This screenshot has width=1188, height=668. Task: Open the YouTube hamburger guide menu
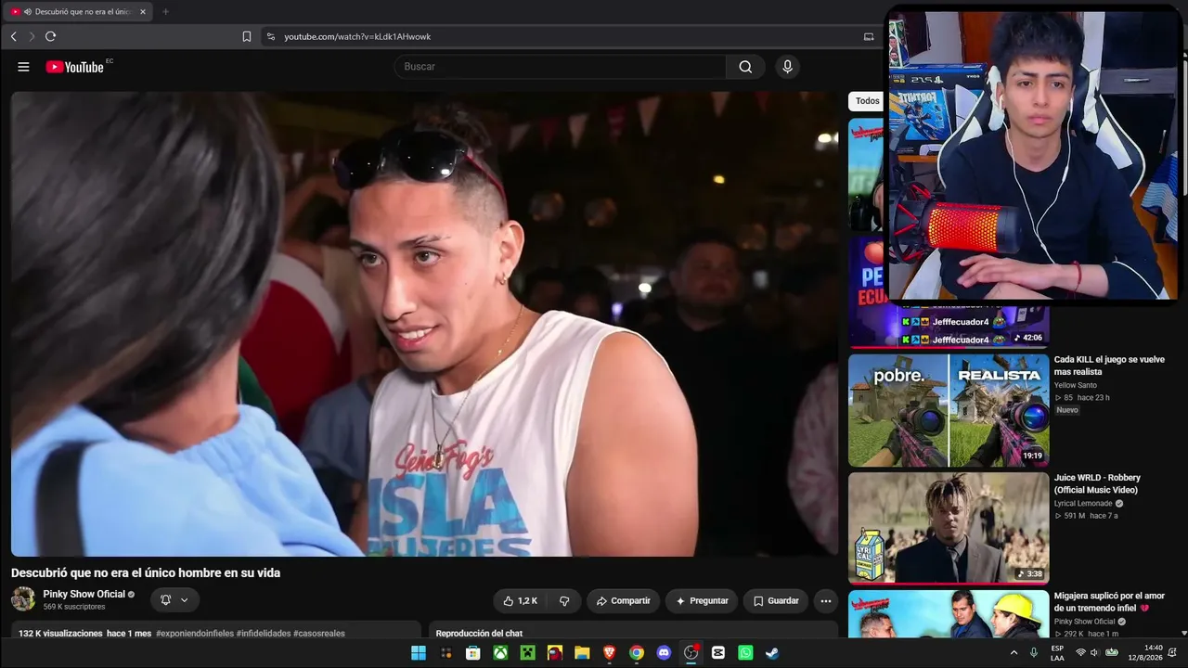pyautogui.click(x=23, y=67)
